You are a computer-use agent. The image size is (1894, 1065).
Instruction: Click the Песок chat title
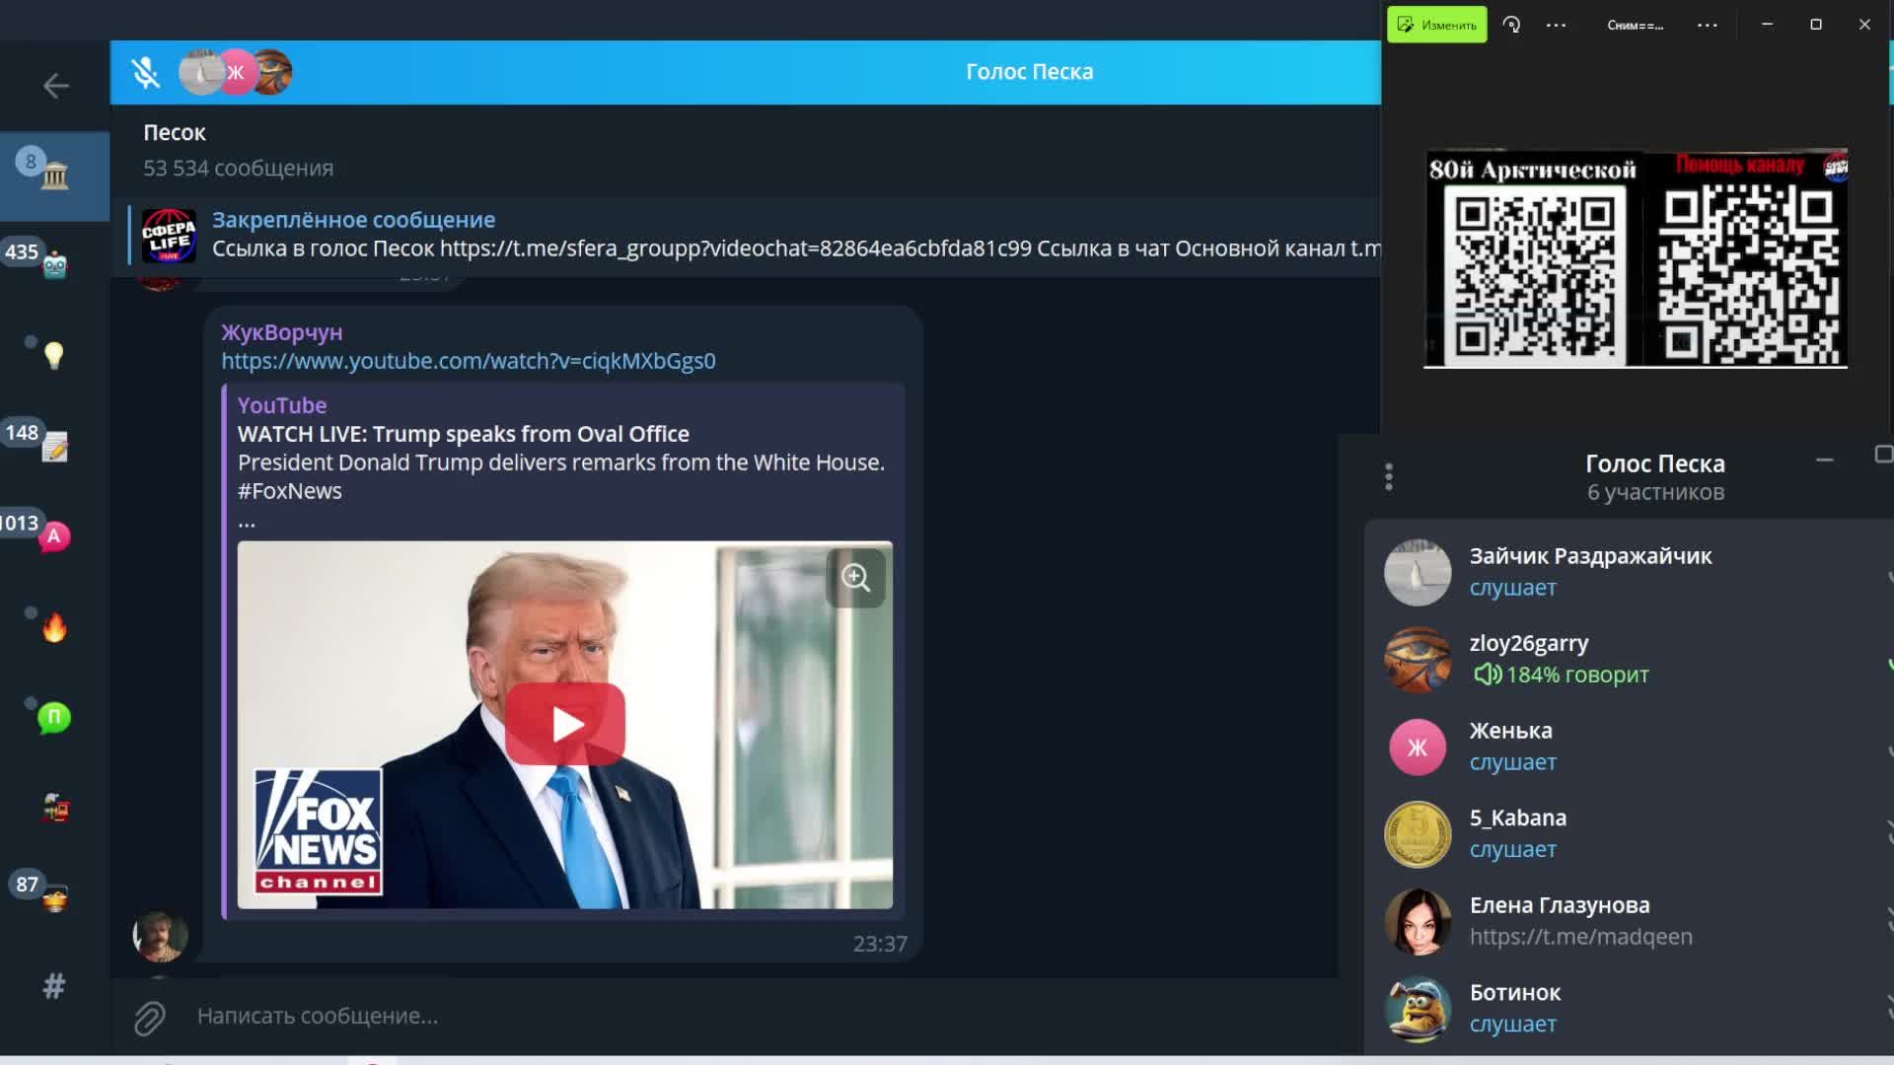point(175,132)
